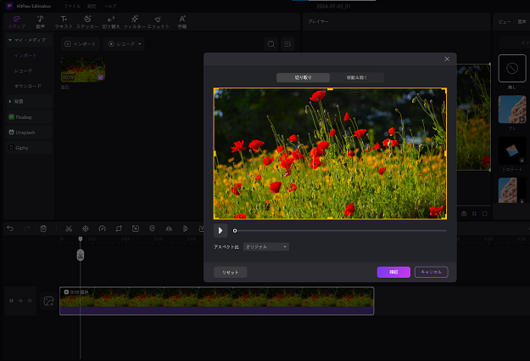Screen dimensions: 530x361
Task: Open the アスペクト比 aspect ratio dropdown
Action: [266, 247]
